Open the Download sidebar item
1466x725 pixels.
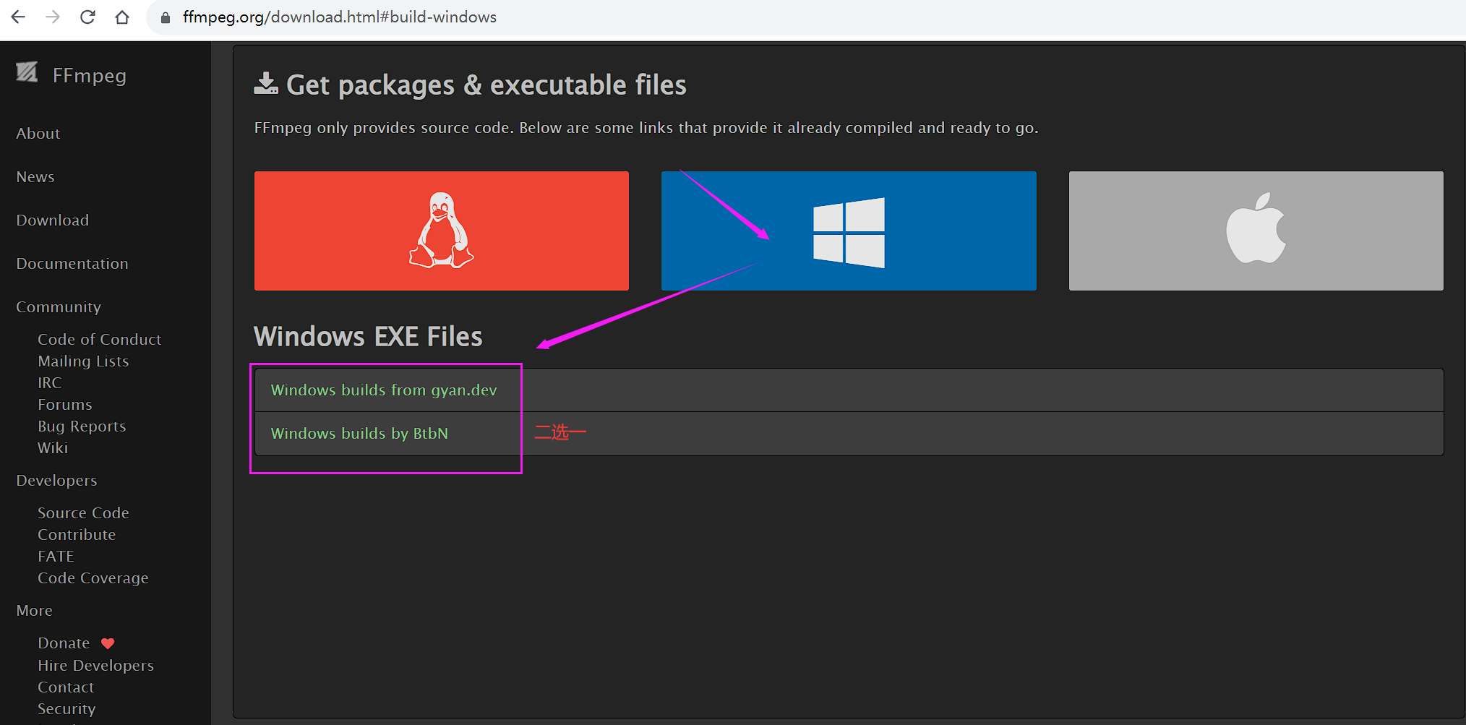53,220
